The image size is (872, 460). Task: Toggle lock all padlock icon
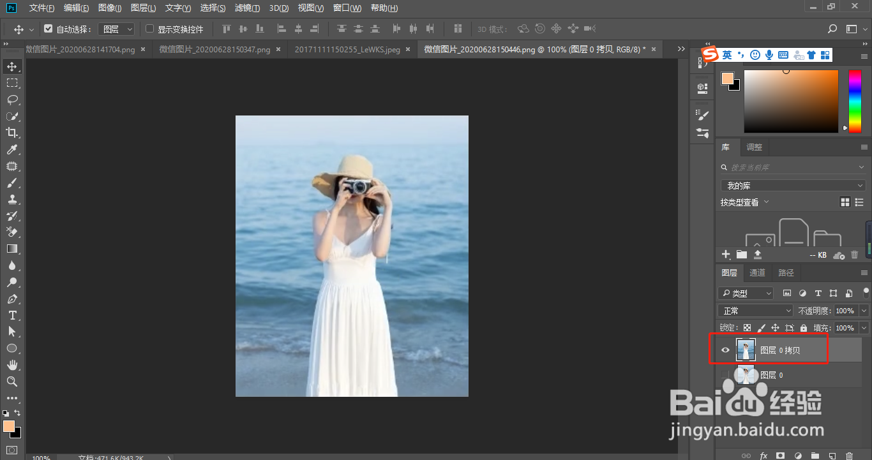(803, 328)
